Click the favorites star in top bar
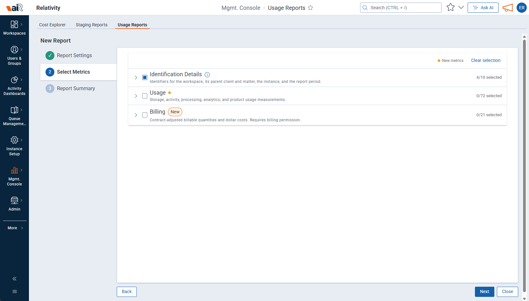The width and height of the screenshot is (529, 301). click(450, 7)
